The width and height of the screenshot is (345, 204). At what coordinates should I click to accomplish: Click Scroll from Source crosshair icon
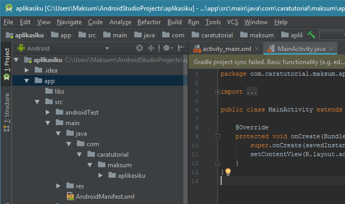[140, 48]
